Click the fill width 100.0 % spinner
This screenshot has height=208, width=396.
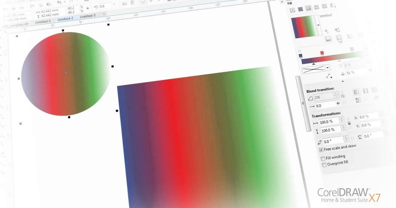click(x=343, y=121)
